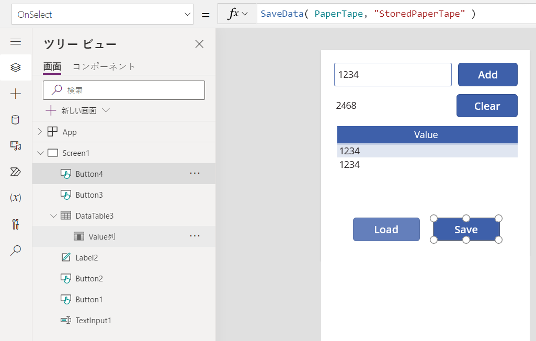Select Label2 in the tree
Viewport: 536px width, 341px height.
pyautogui.click(x=86, y=257)
